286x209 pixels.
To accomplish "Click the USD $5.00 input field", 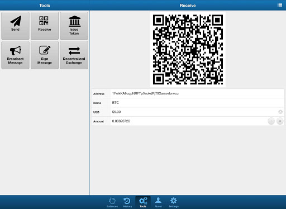I will pyautogui.click(x=194, y=112).
